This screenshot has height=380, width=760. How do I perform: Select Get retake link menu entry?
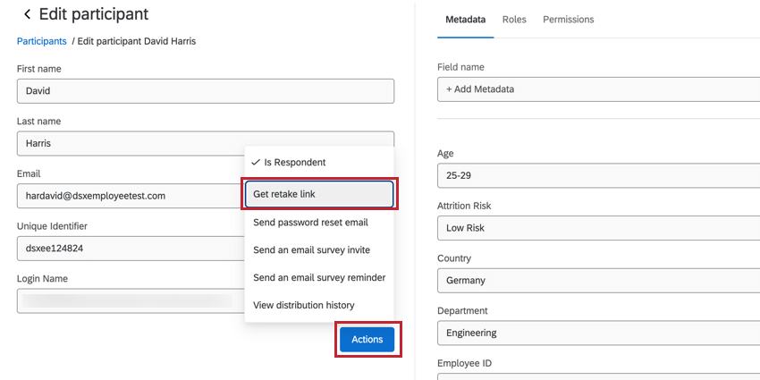(318, 194)
